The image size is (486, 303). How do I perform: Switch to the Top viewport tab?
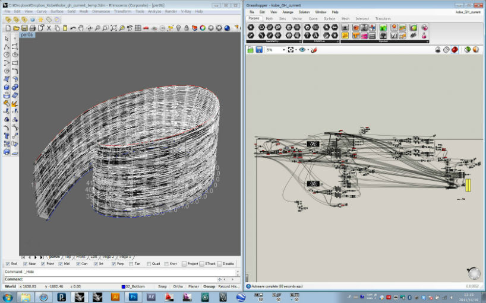[x=68, y=256]
